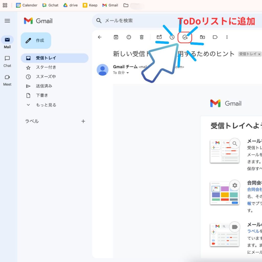Open the apps grid in bookmarks bar
Image resolution: width=262 pixels, height=262 pixels.
(x=5, y=5)
